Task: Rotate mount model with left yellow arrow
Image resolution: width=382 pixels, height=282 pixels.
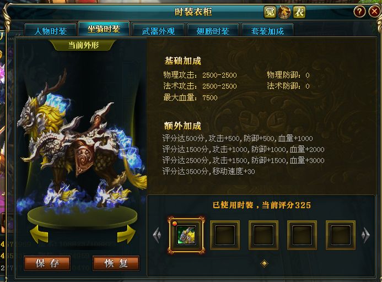Action: (39, 234)
